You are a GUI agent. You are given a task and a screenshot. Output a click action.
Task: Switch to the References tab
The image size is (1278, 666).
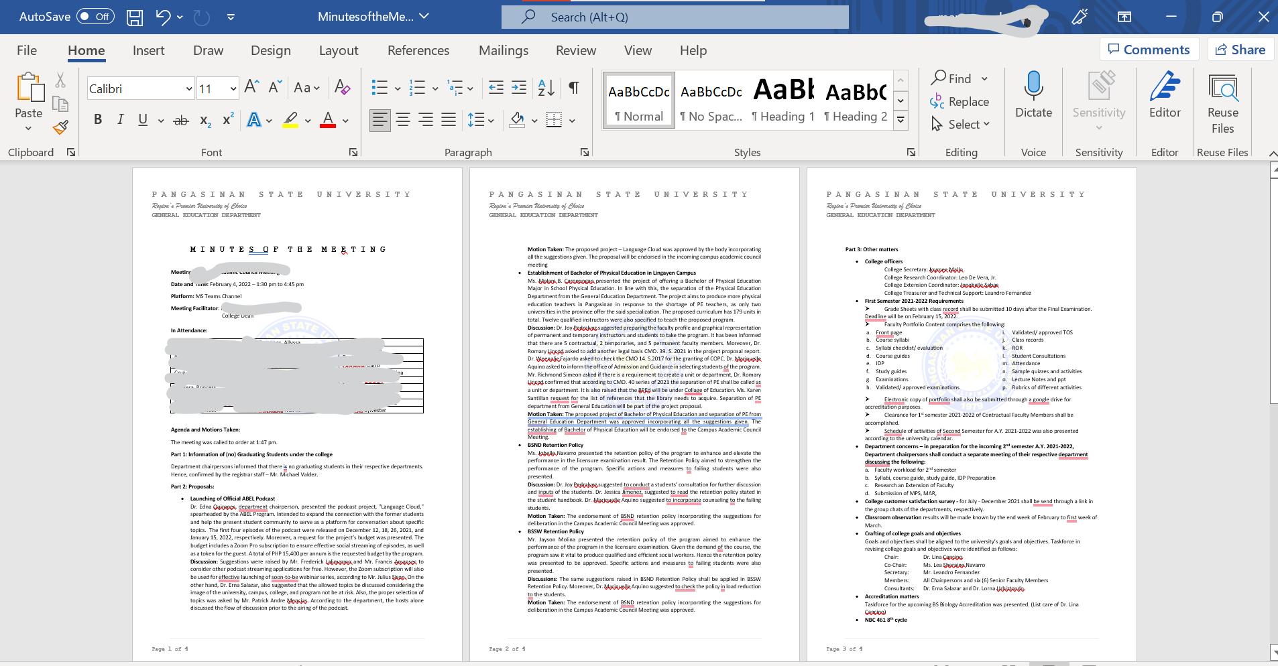(x=418, y=50)
